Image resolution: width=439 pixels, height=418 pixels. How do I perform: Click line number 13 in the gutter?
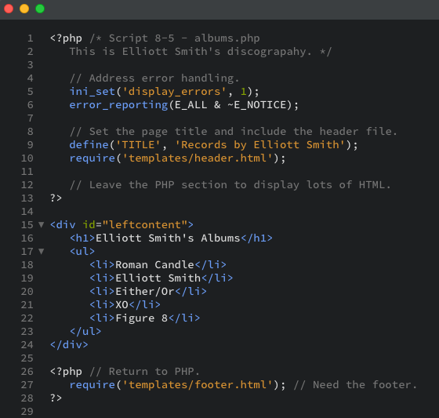coord(27,198)
